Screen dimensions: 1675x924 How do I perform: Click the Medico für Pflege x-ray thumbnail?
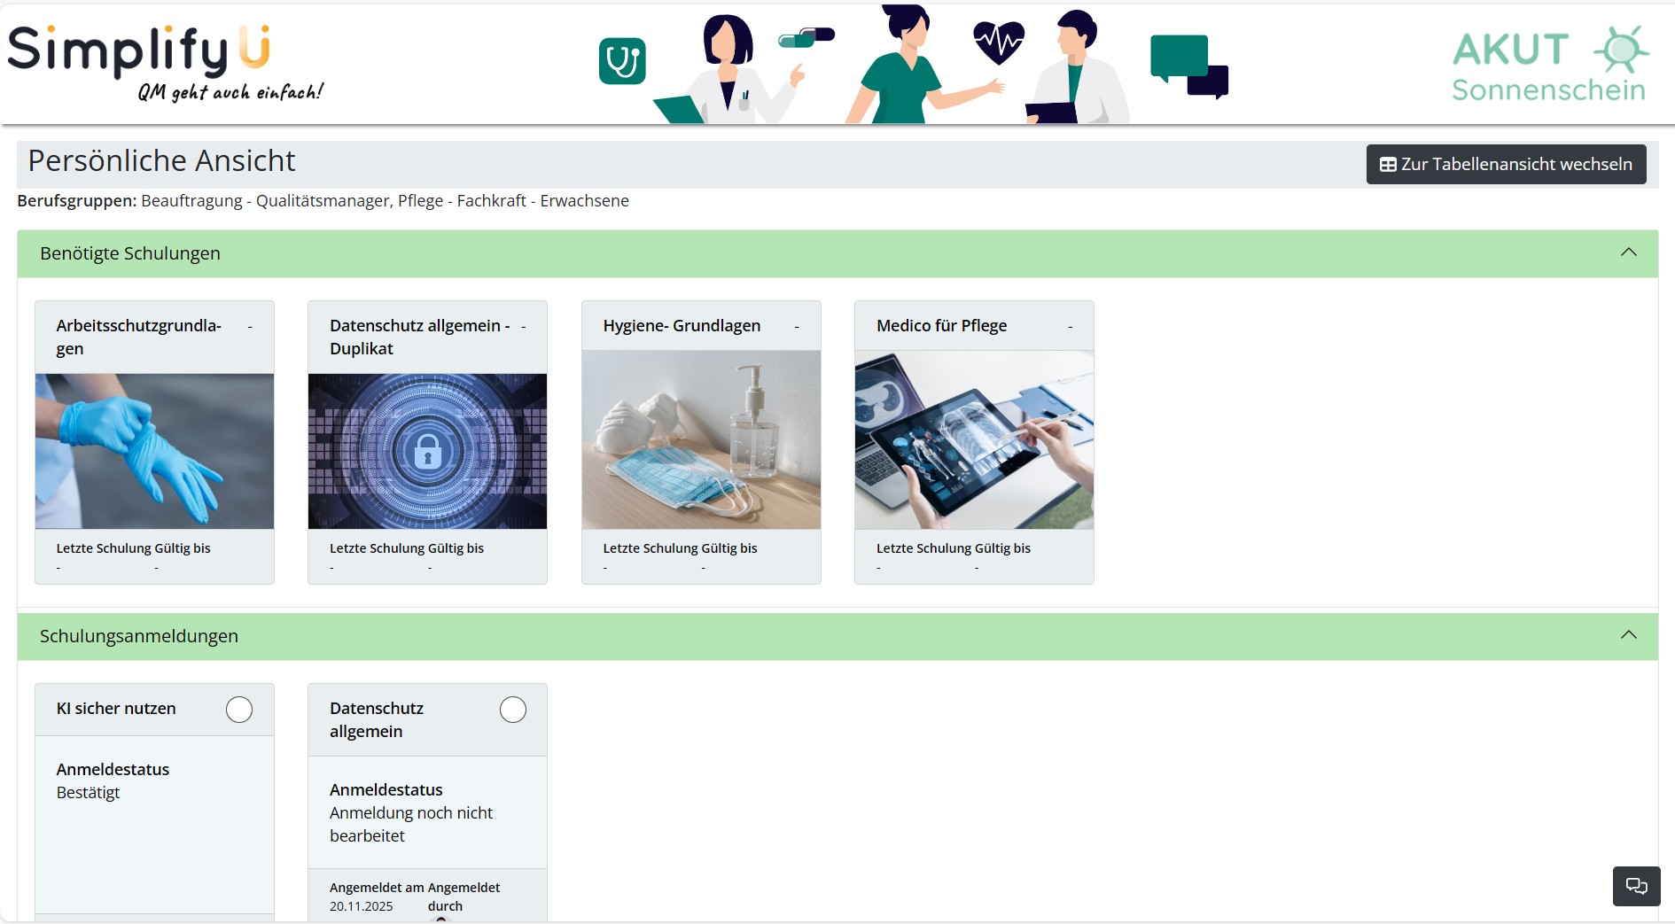coord(974,440)
